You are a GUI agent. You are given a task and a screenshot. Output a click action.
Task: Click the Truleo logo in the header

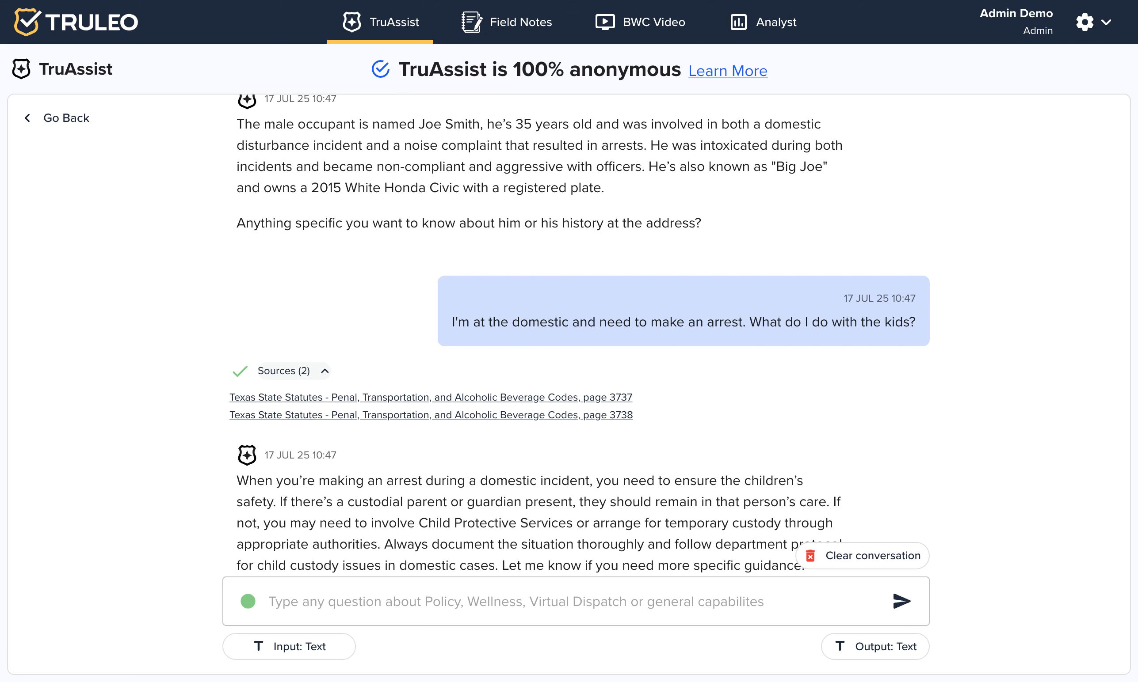point(76,22)
